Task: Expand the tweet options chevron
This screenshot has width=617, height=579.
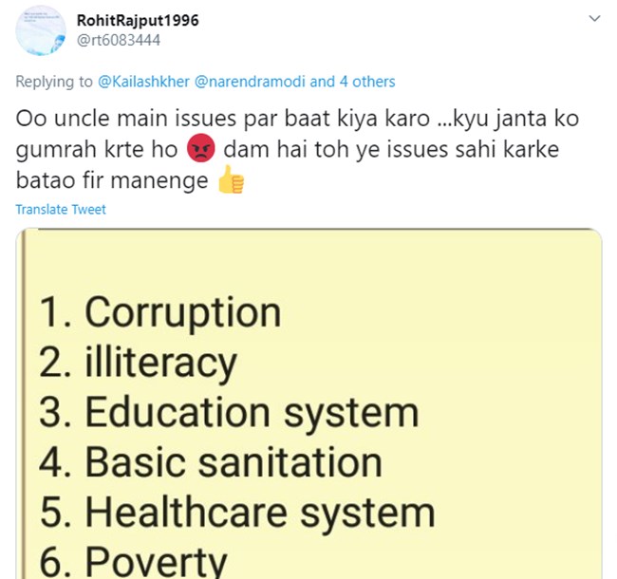Action: 594,18
